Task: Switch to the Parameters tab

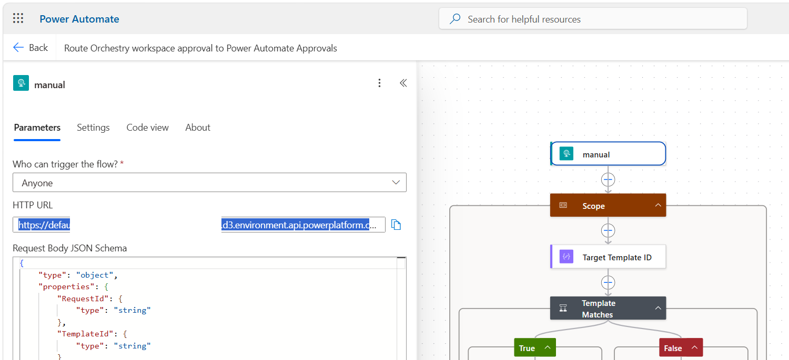Action: point(37,128)
